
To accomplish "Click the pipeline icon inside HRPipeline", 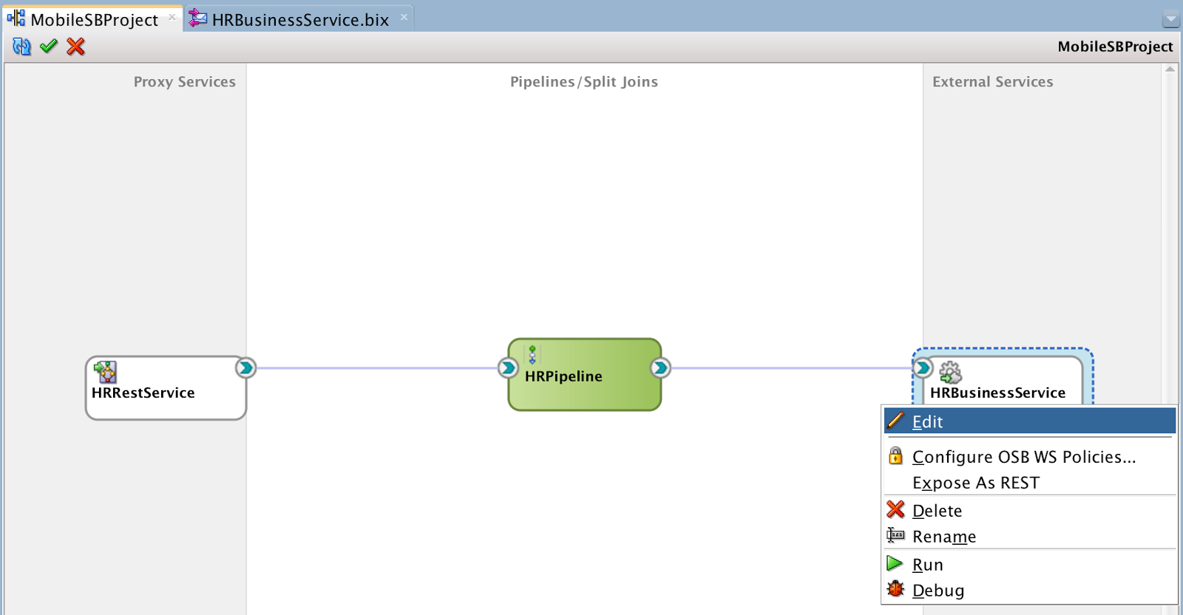I will click(x=532, y=355).
